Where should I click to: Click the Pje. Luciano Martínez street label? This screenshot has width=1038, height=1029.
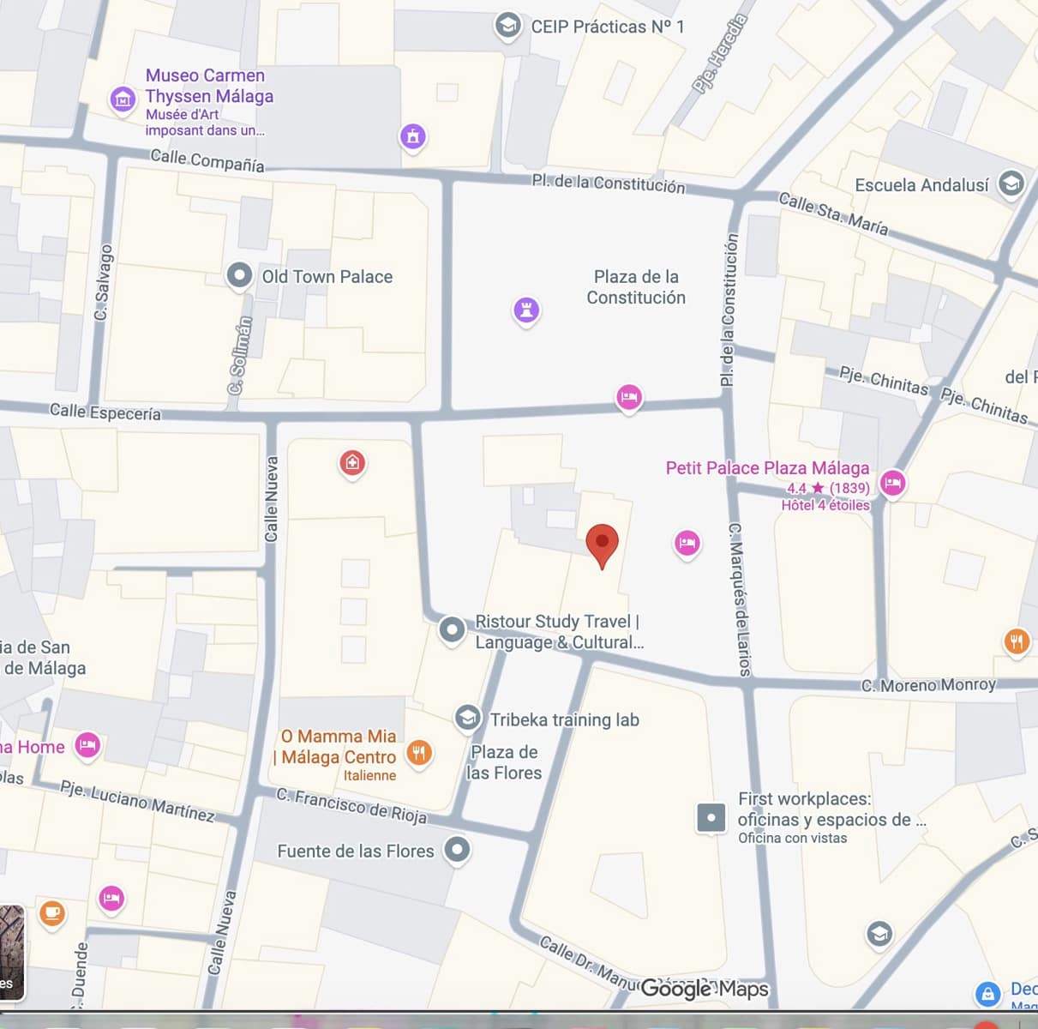coord(137,800)
